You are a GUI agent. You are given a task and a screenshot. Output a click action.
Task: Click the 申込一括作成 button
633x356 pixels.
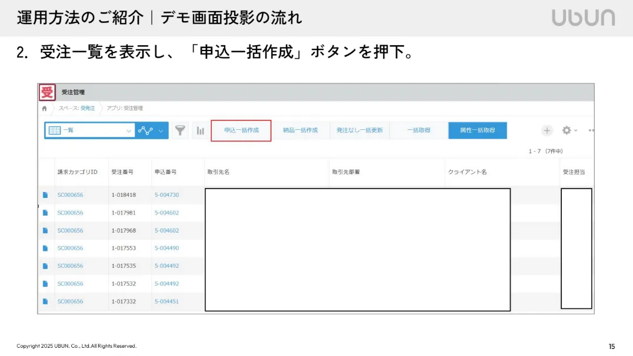241,130
